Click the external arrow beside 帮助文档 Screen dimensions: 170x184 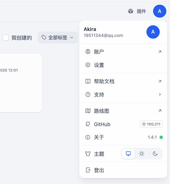(160, 81)
